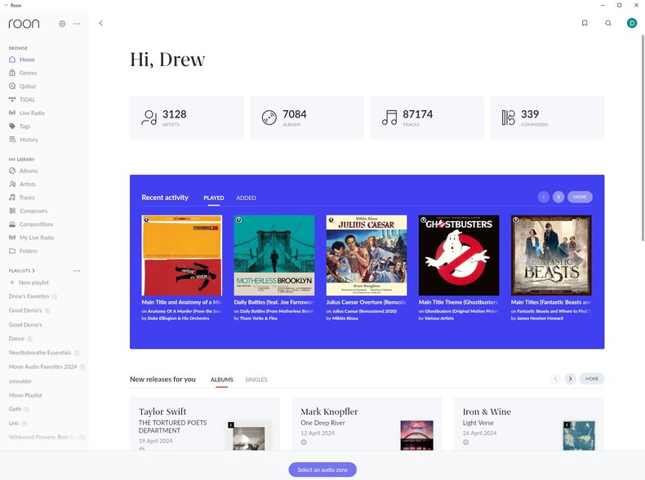Click More button in Recent activity
The image size is (645, 480).
(x=580, y=197)
